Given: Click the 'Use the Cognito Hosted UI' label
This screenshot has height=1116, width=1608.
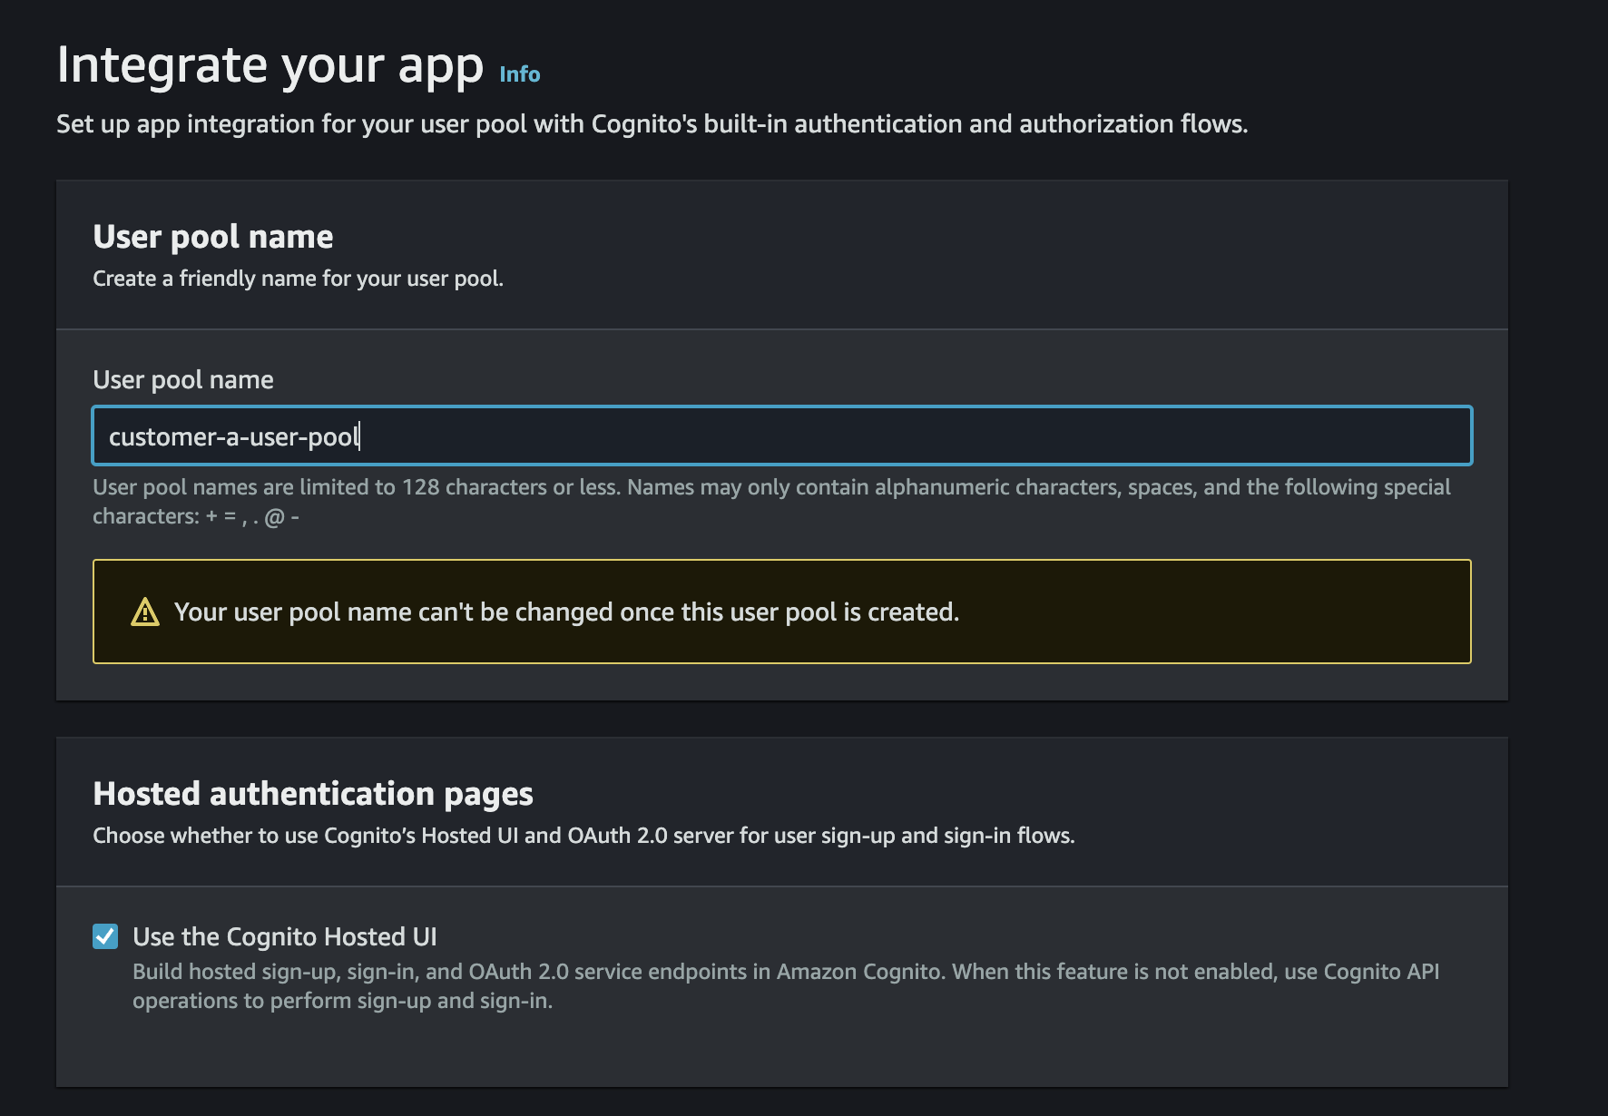Looking at the screenshot, I should pos(285,936).
